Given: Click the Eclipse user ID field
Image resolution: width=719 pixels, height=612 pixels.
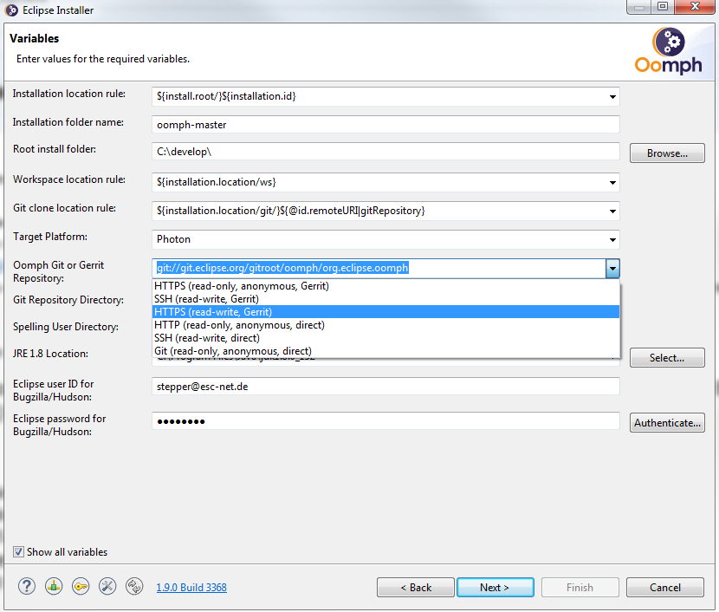Looking at the screenshot, I should pyautogui.click(x=385, y=387).
